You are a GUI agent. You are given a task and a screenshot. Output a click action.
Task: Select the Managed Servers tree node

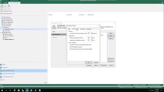(7, 32)
